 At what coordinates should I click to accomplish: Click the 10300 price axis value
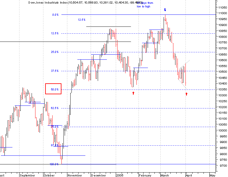[222, 95]
